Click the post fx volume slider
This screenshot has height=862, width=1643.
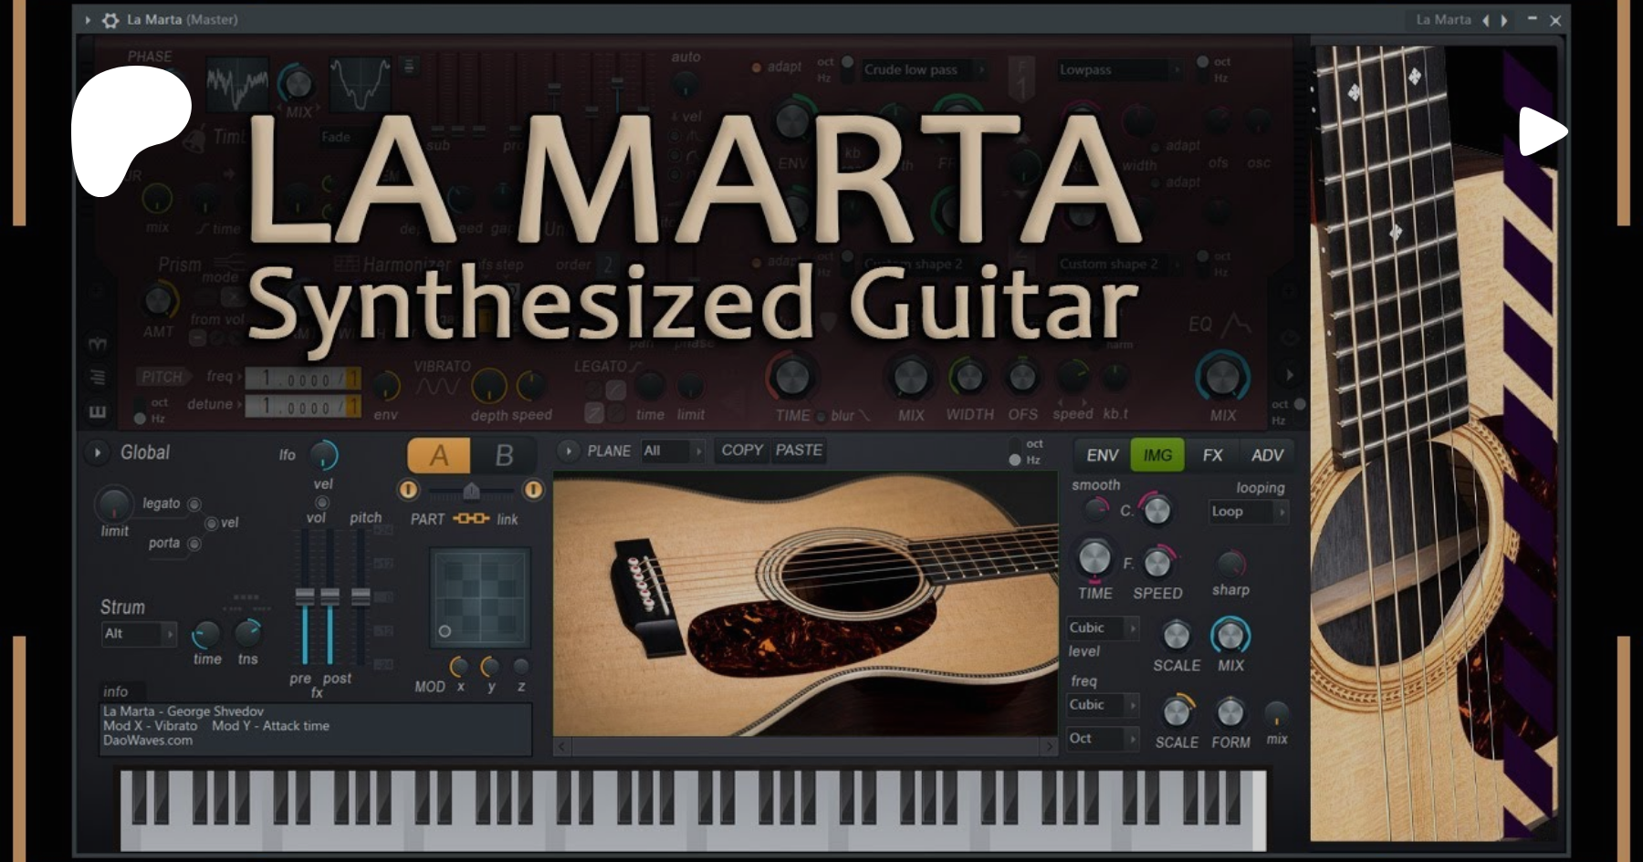[x=330, y=597]
